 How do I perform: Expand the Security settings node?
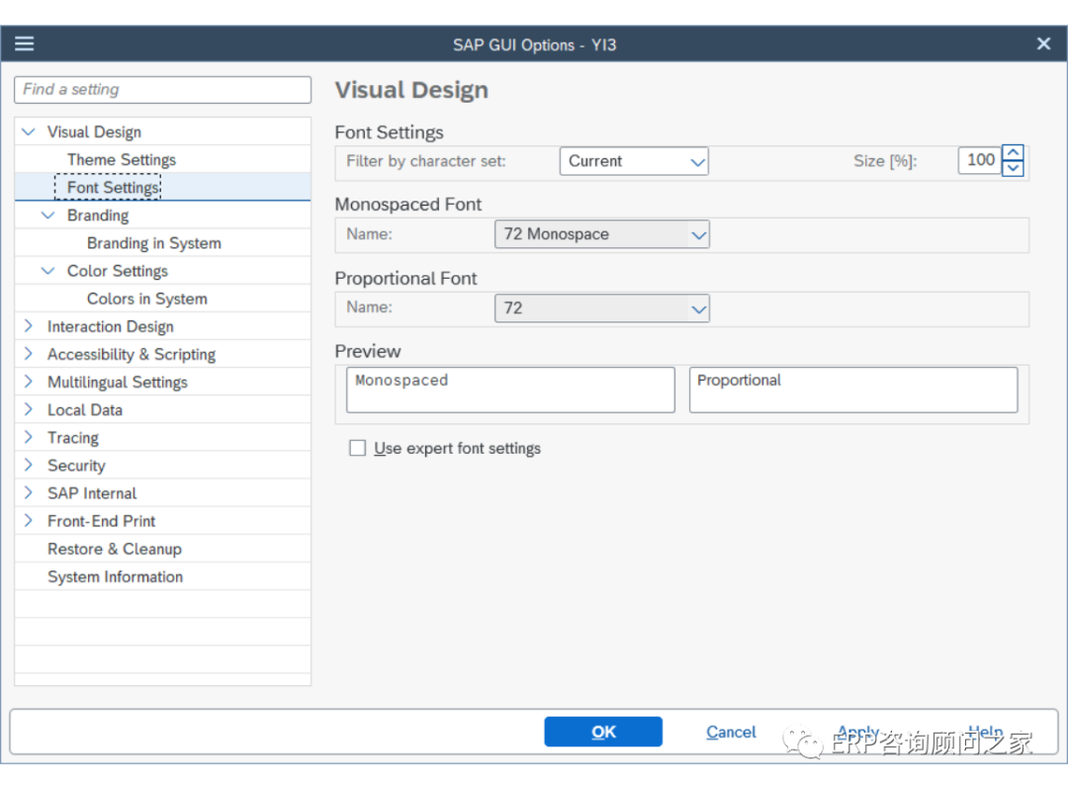27,465
